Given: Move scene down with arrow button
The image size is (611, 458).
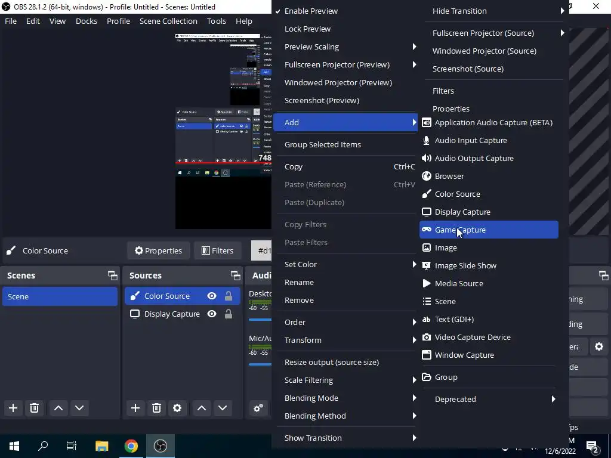Looking at the screenshot, I should click(79, 408).
